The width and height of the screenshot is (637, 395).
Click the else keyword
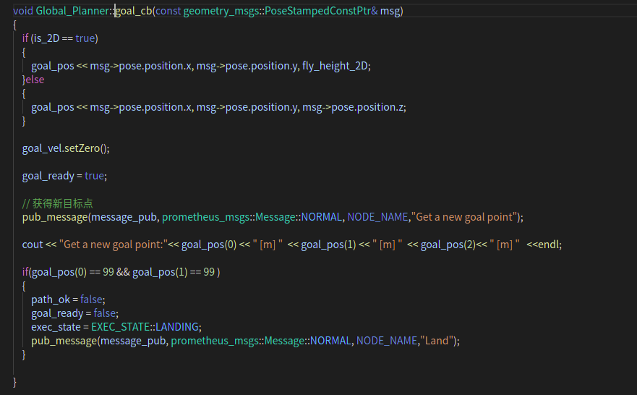(35, 79)
